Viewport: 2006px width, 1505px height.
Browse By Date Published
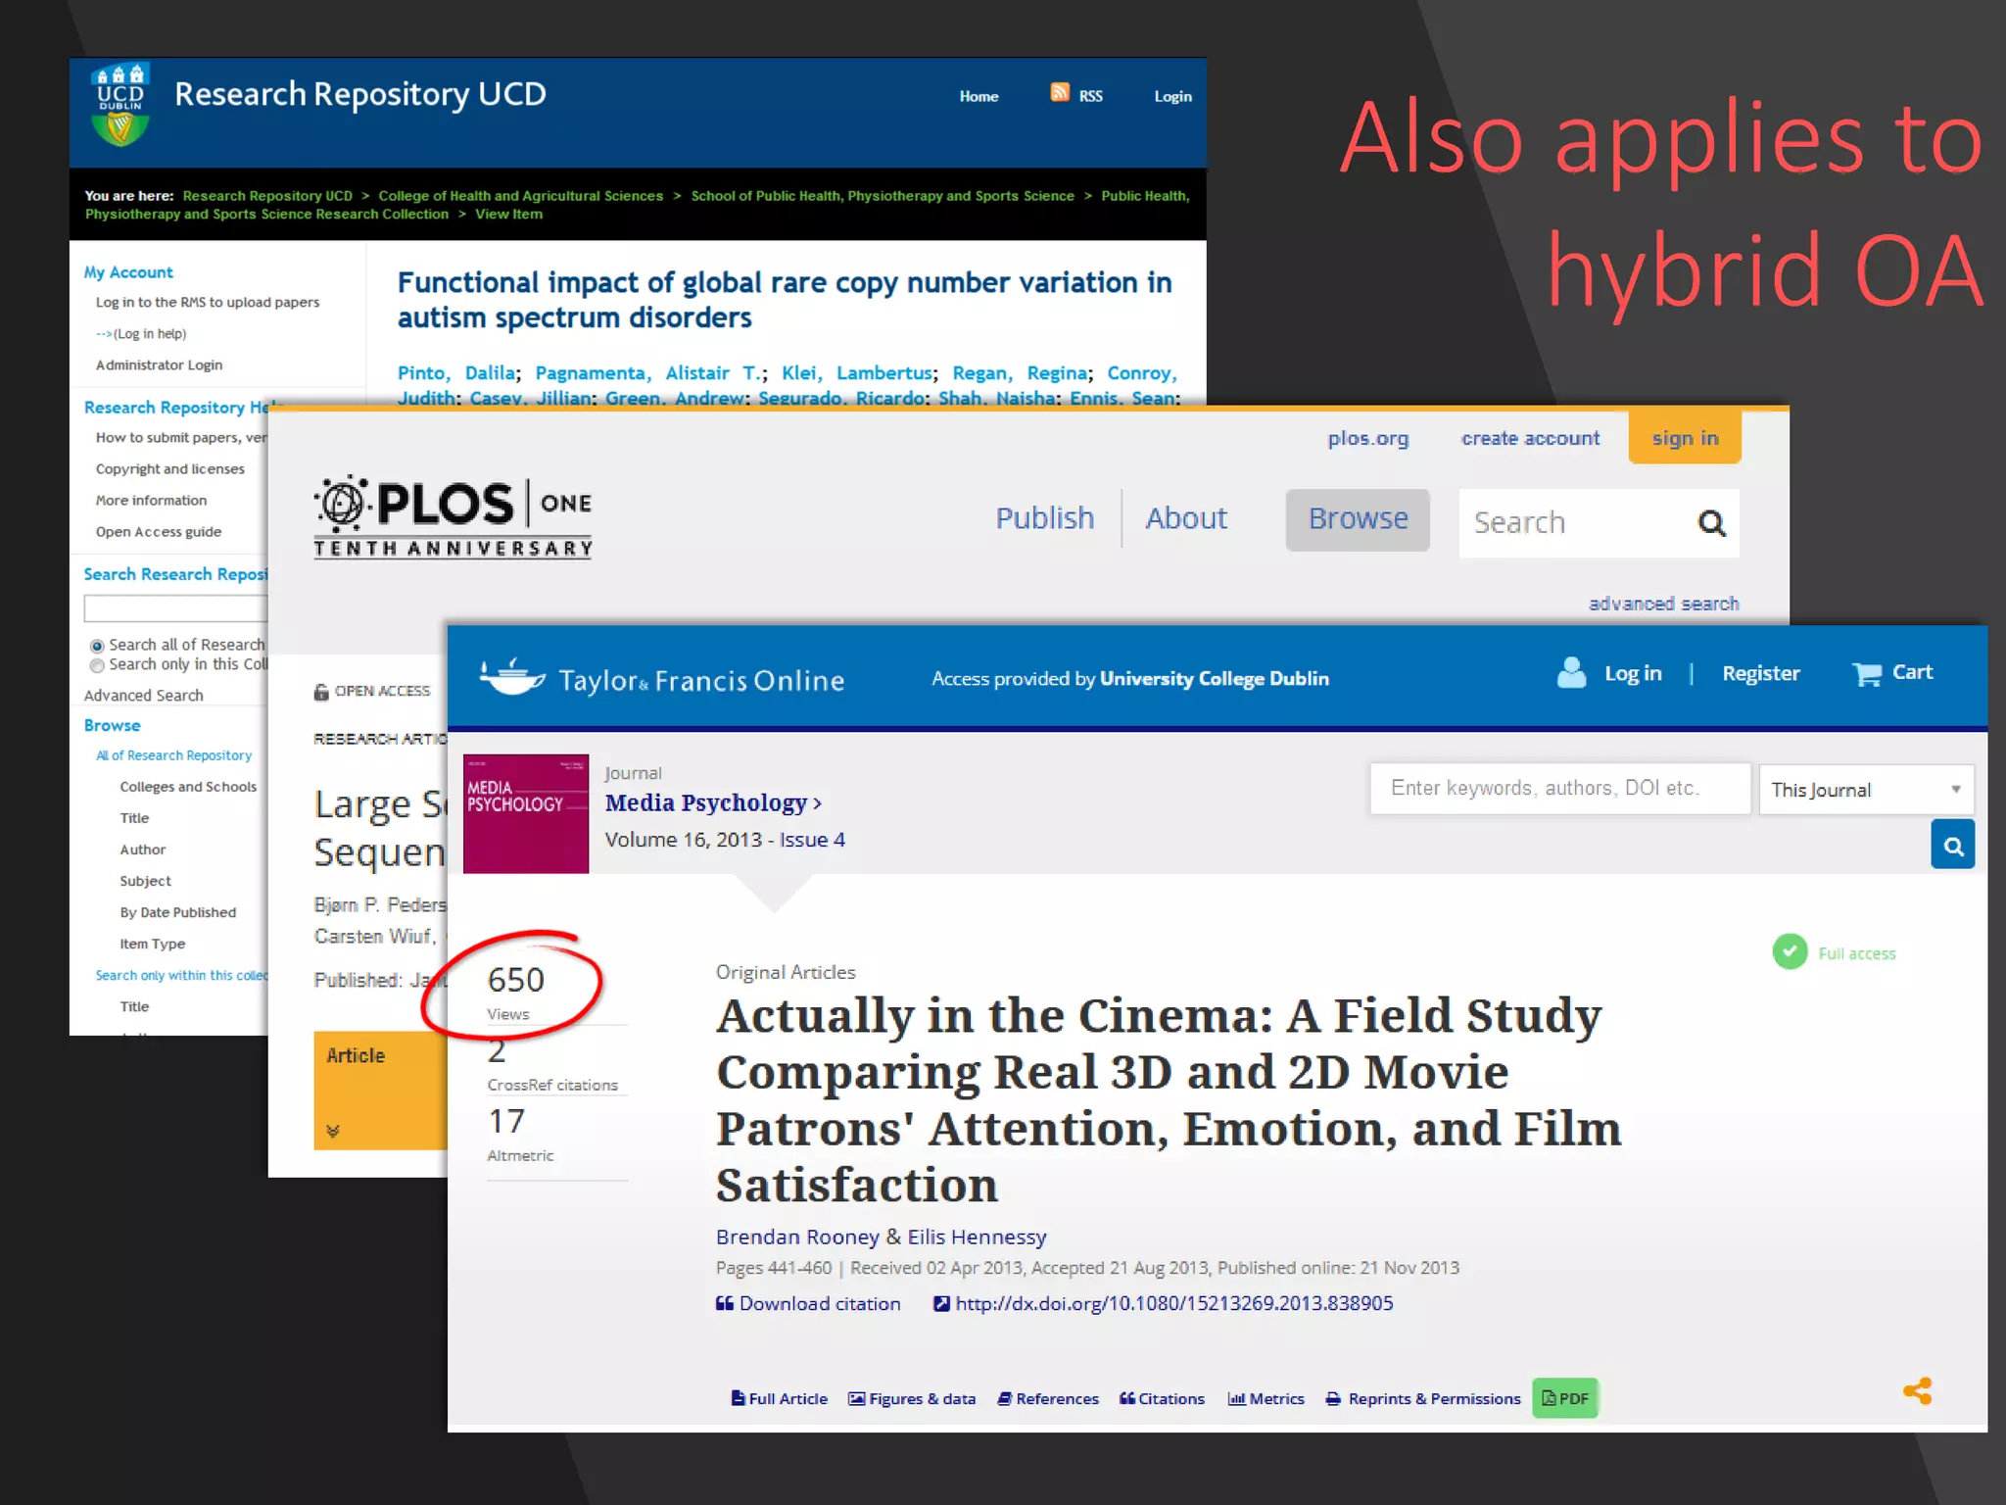pos(177,912)
